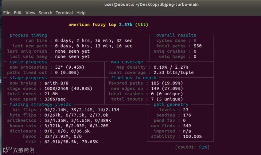Click imported value 'n/a'

tap(187, 131)
